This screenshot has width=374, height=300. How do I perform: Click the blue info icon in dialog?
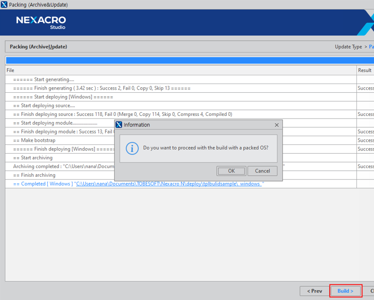(x=132, y=148)
